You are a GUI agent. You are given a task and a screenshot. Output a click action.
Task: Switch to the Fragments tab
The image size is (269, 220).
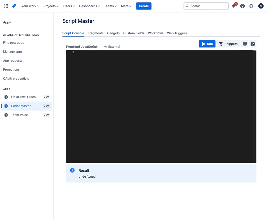click(x=96, y=33)
